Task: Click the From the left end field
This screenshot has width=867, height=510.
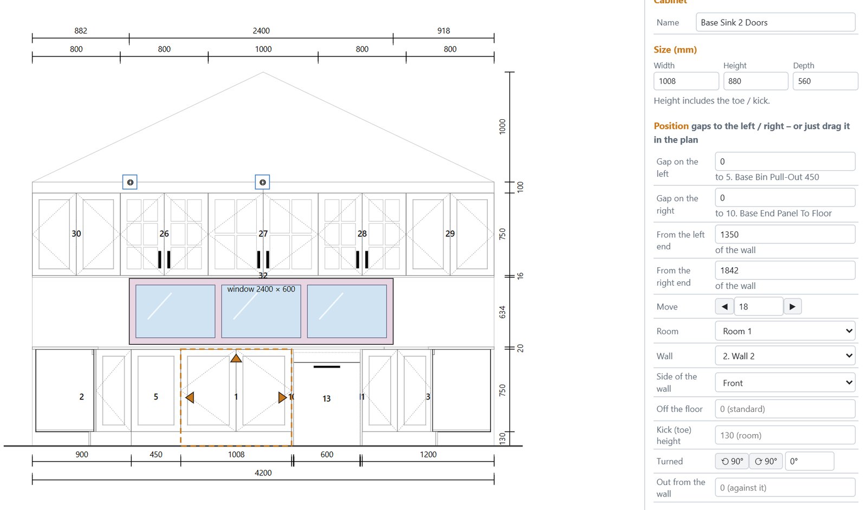Action: pos(785,234)
